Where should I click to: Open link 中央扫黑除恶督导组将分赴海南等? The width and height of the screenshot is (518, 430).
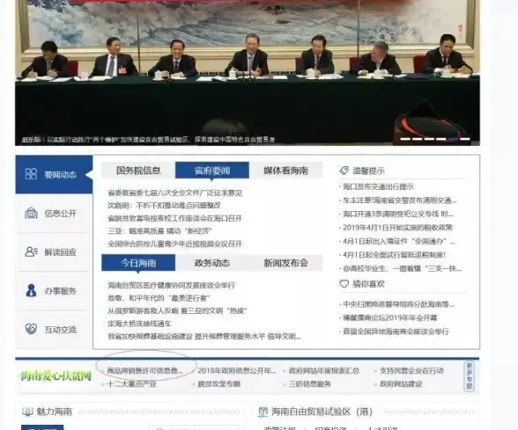(x=398, y=304)
